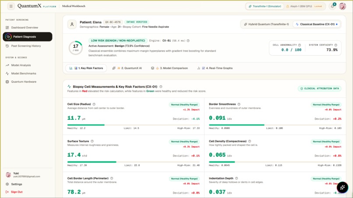Open the Cell Size (Radius) info icon
The height and width of the screenshot is (198, 353).
coord(94,104)
